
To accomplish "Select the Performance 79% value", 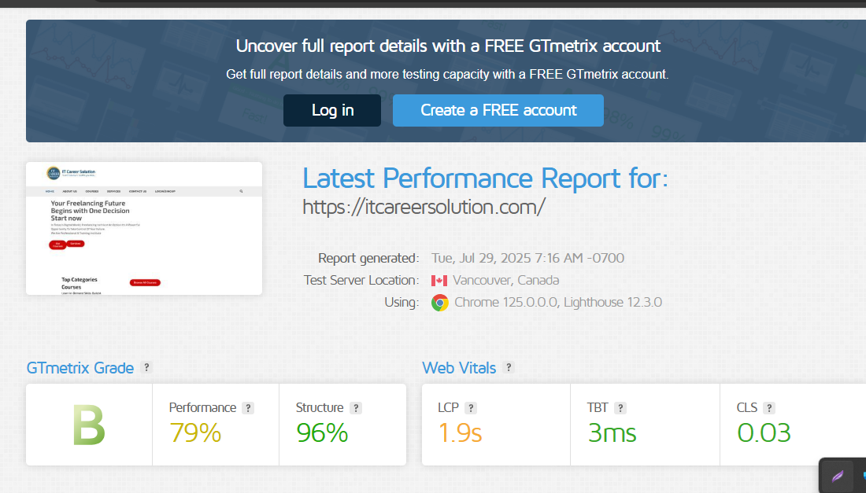I will (194, 432).
